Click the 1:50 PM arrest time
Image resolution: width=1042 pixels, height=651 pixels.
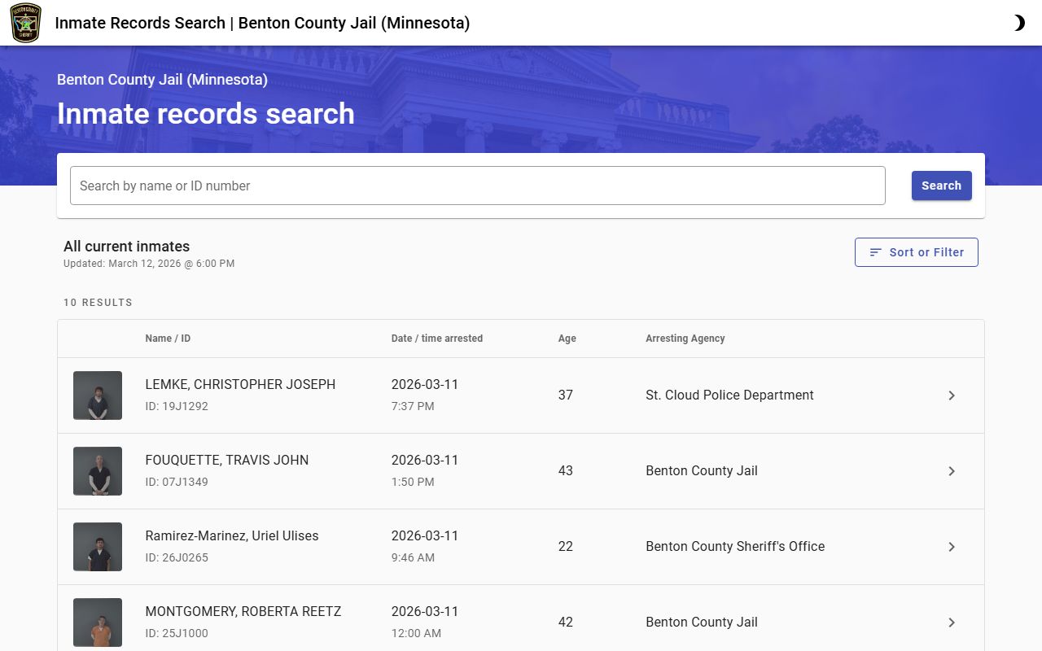tap(413, 482)
